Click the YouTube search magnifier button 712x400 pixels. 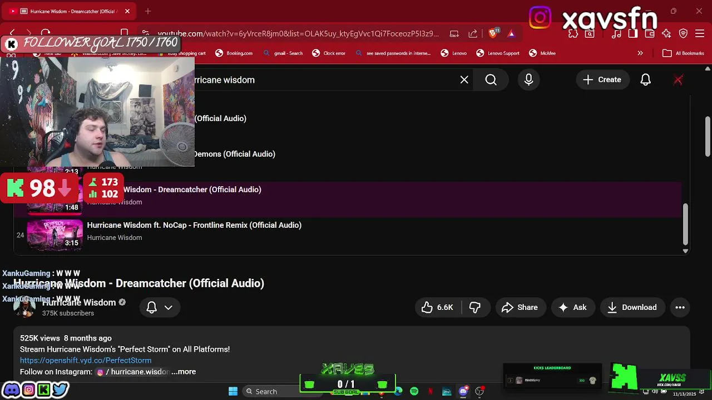491,80
